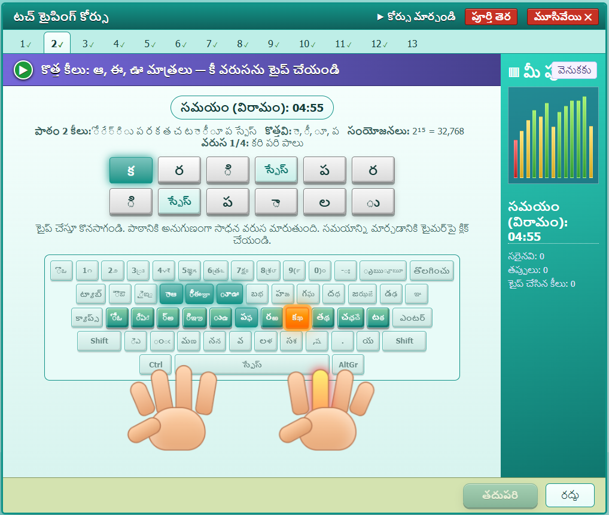Switch to lesson tab 13
Screen dimensions: 609x515
tap(412, 44)
